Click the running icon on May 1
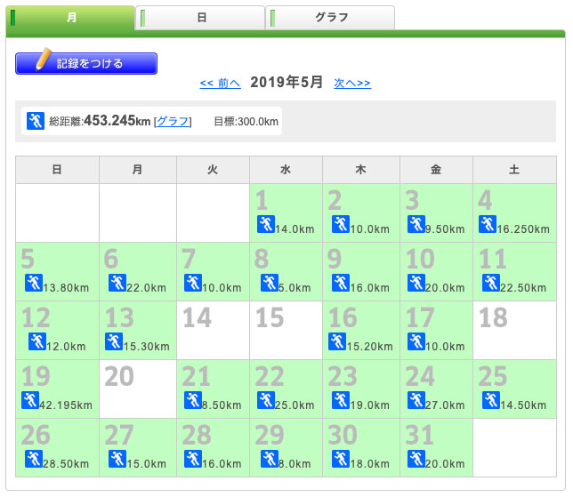 (266, 224)
